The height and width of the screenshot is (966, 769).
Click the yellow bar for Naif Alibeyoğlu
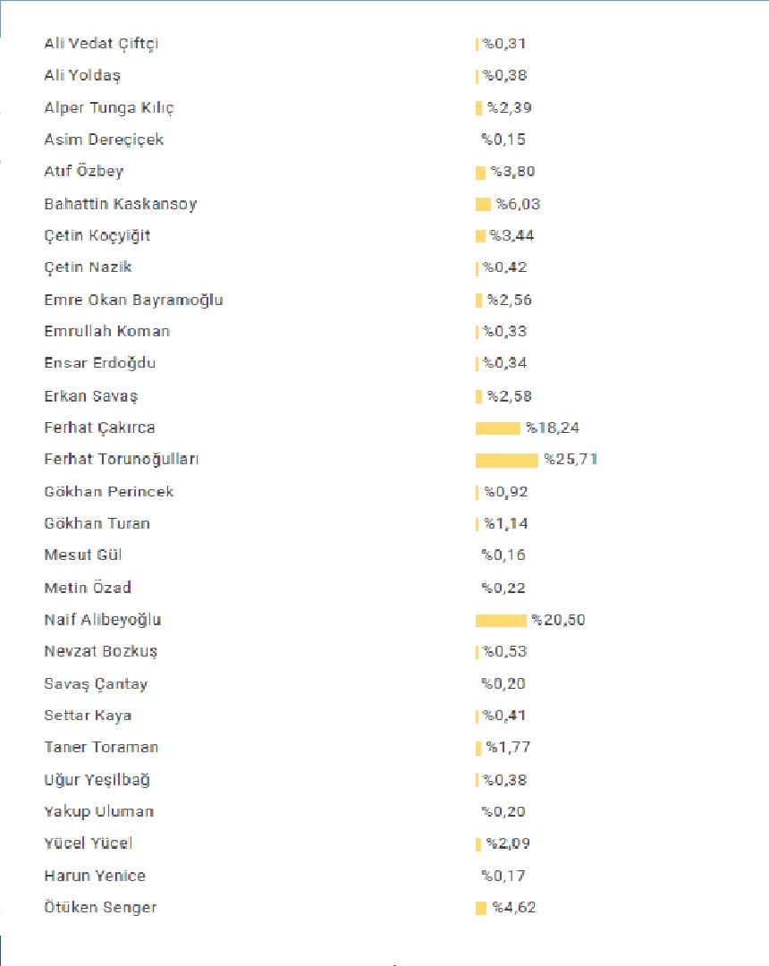(x=501, y=620)
